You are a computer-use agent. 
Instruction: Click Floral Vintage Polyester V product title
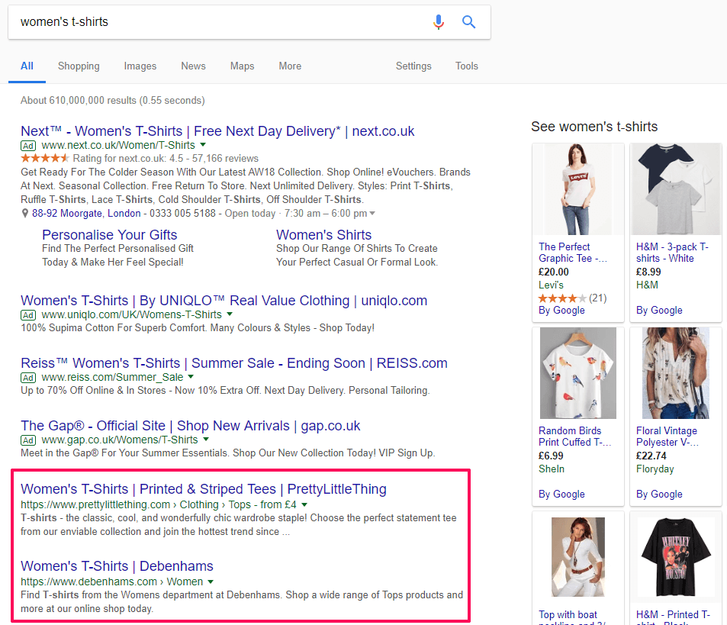click(x=667, y=437)
